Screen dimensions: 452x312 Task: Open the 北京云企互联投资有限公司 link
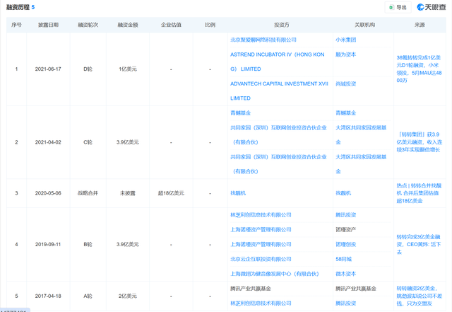261,259
